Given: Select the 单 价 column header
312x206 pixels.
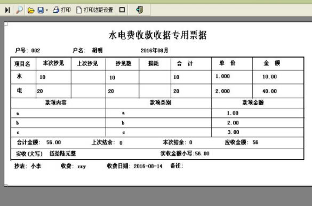Looking at the screenshot, I should [227, 63].
